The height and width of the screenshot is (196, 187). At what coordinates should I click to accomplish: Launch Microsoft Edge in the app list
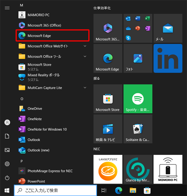pyautogui.click(x=52, y=36)
